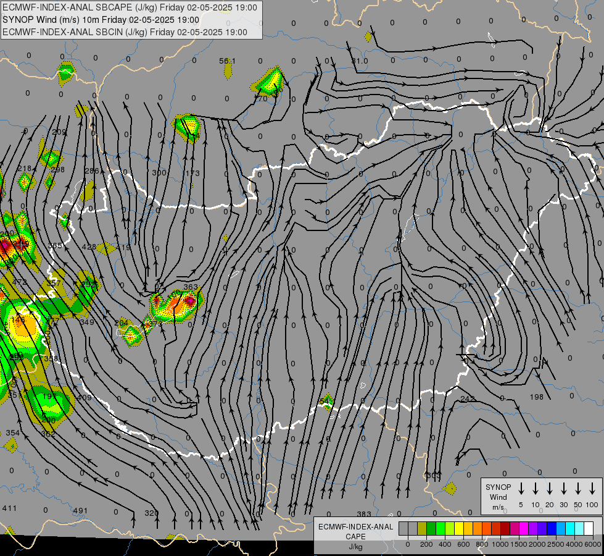Click the wind arrow above the 5 m/s label
Viewport: 604px width, 556px height.
click(x=521, y=489)
